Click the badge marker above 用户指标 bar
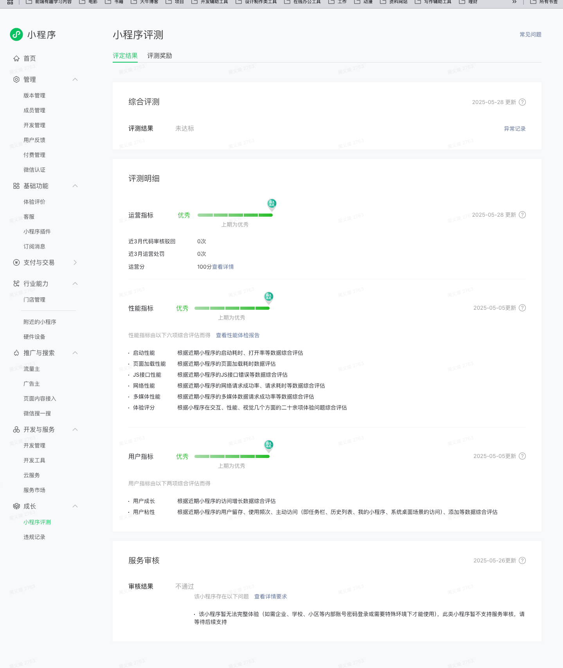563x668 pixels. point(269,446)
